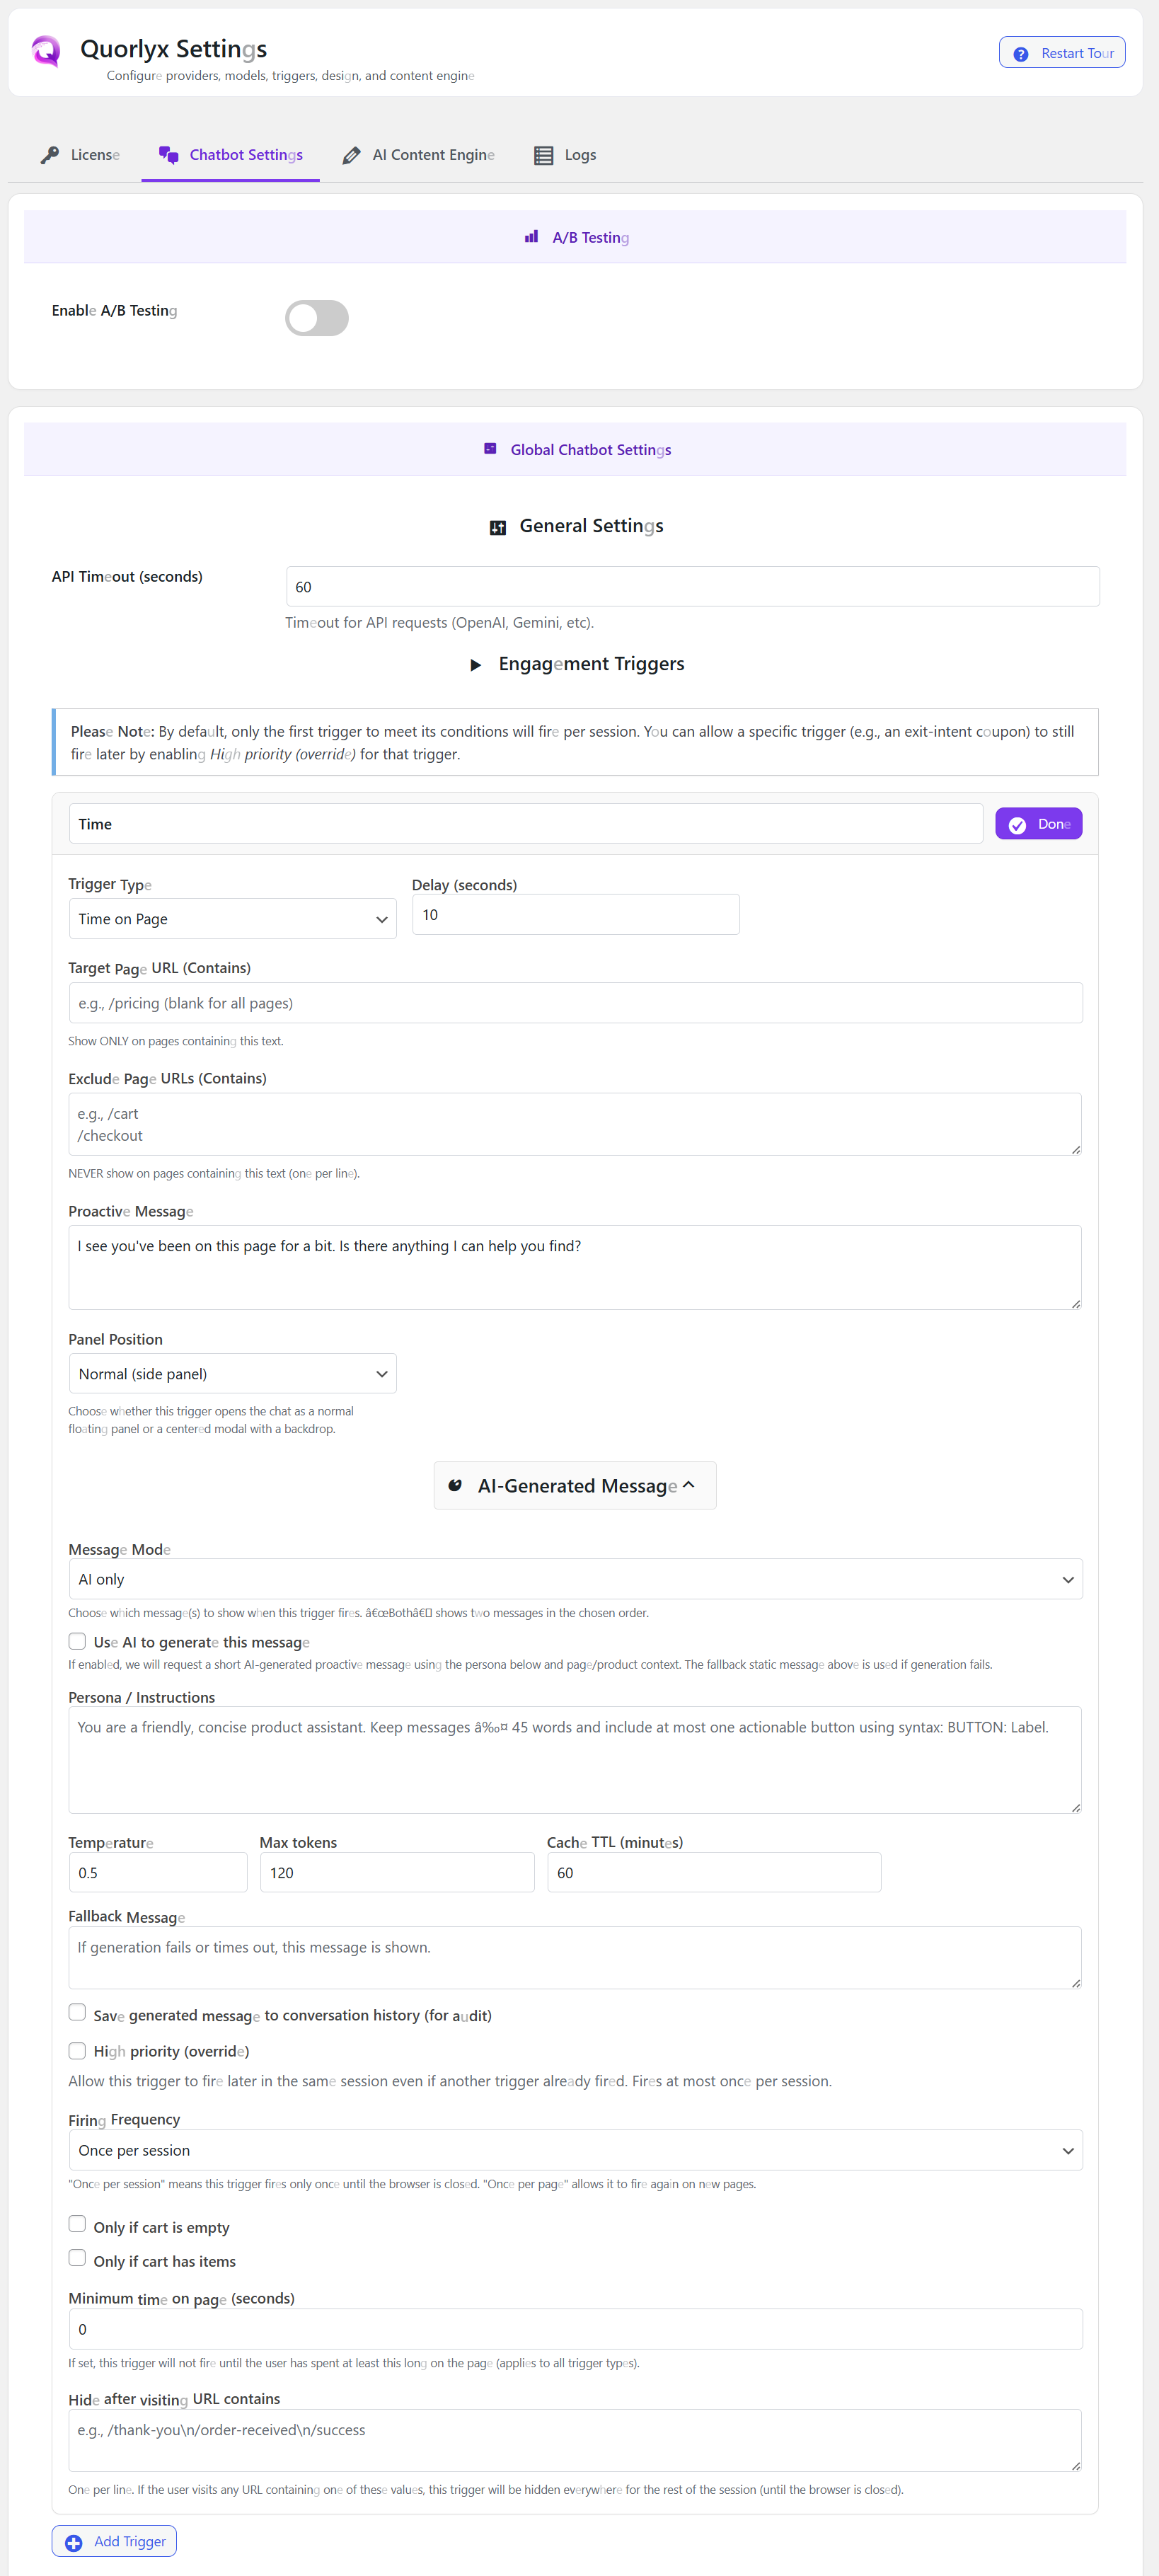
Task: Change the Panel Position dropdown
Action: point(232,1373)
